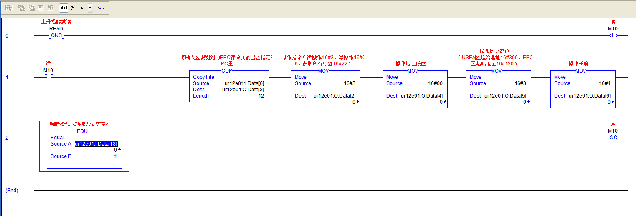Toggle the single-line "abcd" display button
Screen dimensions: 636x216
click(x=63, y=8)
